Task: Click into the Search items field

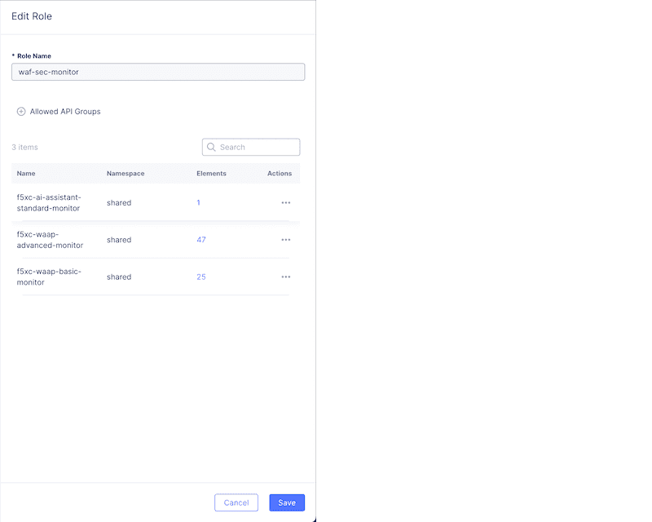Action: [x=257, y=148]
